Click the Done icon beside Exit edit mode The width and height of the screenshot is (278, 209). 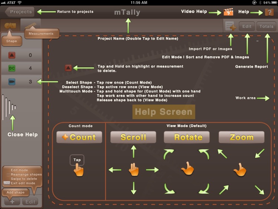point(7,183)
